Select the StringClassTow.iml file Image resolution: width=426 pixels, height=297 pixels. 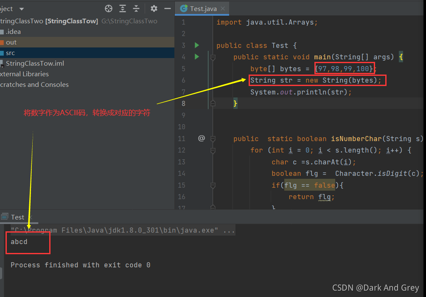(87, 64)
